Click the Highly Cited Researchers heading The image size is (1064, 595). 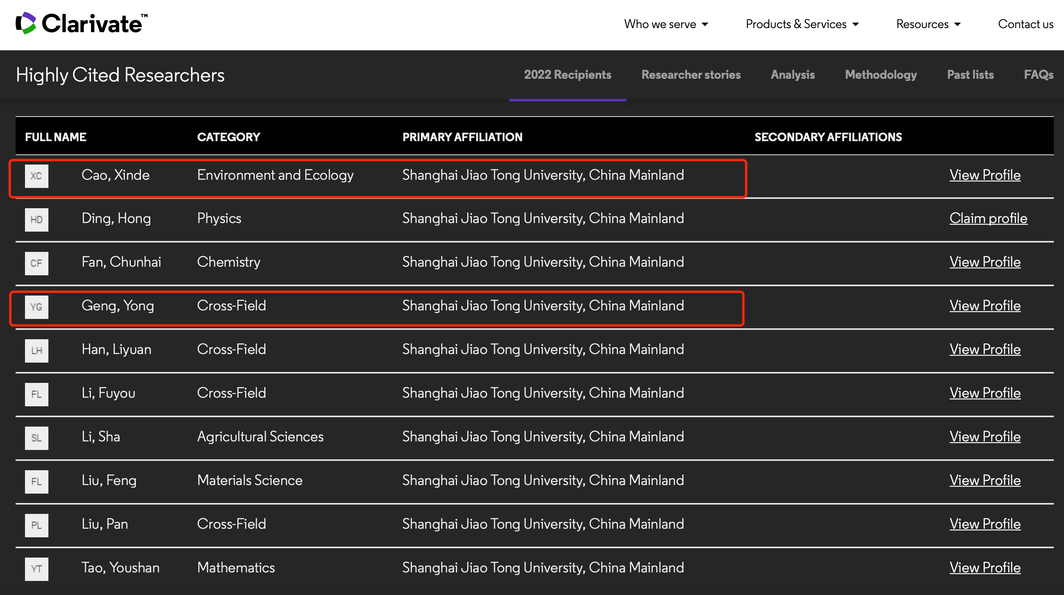pyautogui.click(x=120, y=75)
